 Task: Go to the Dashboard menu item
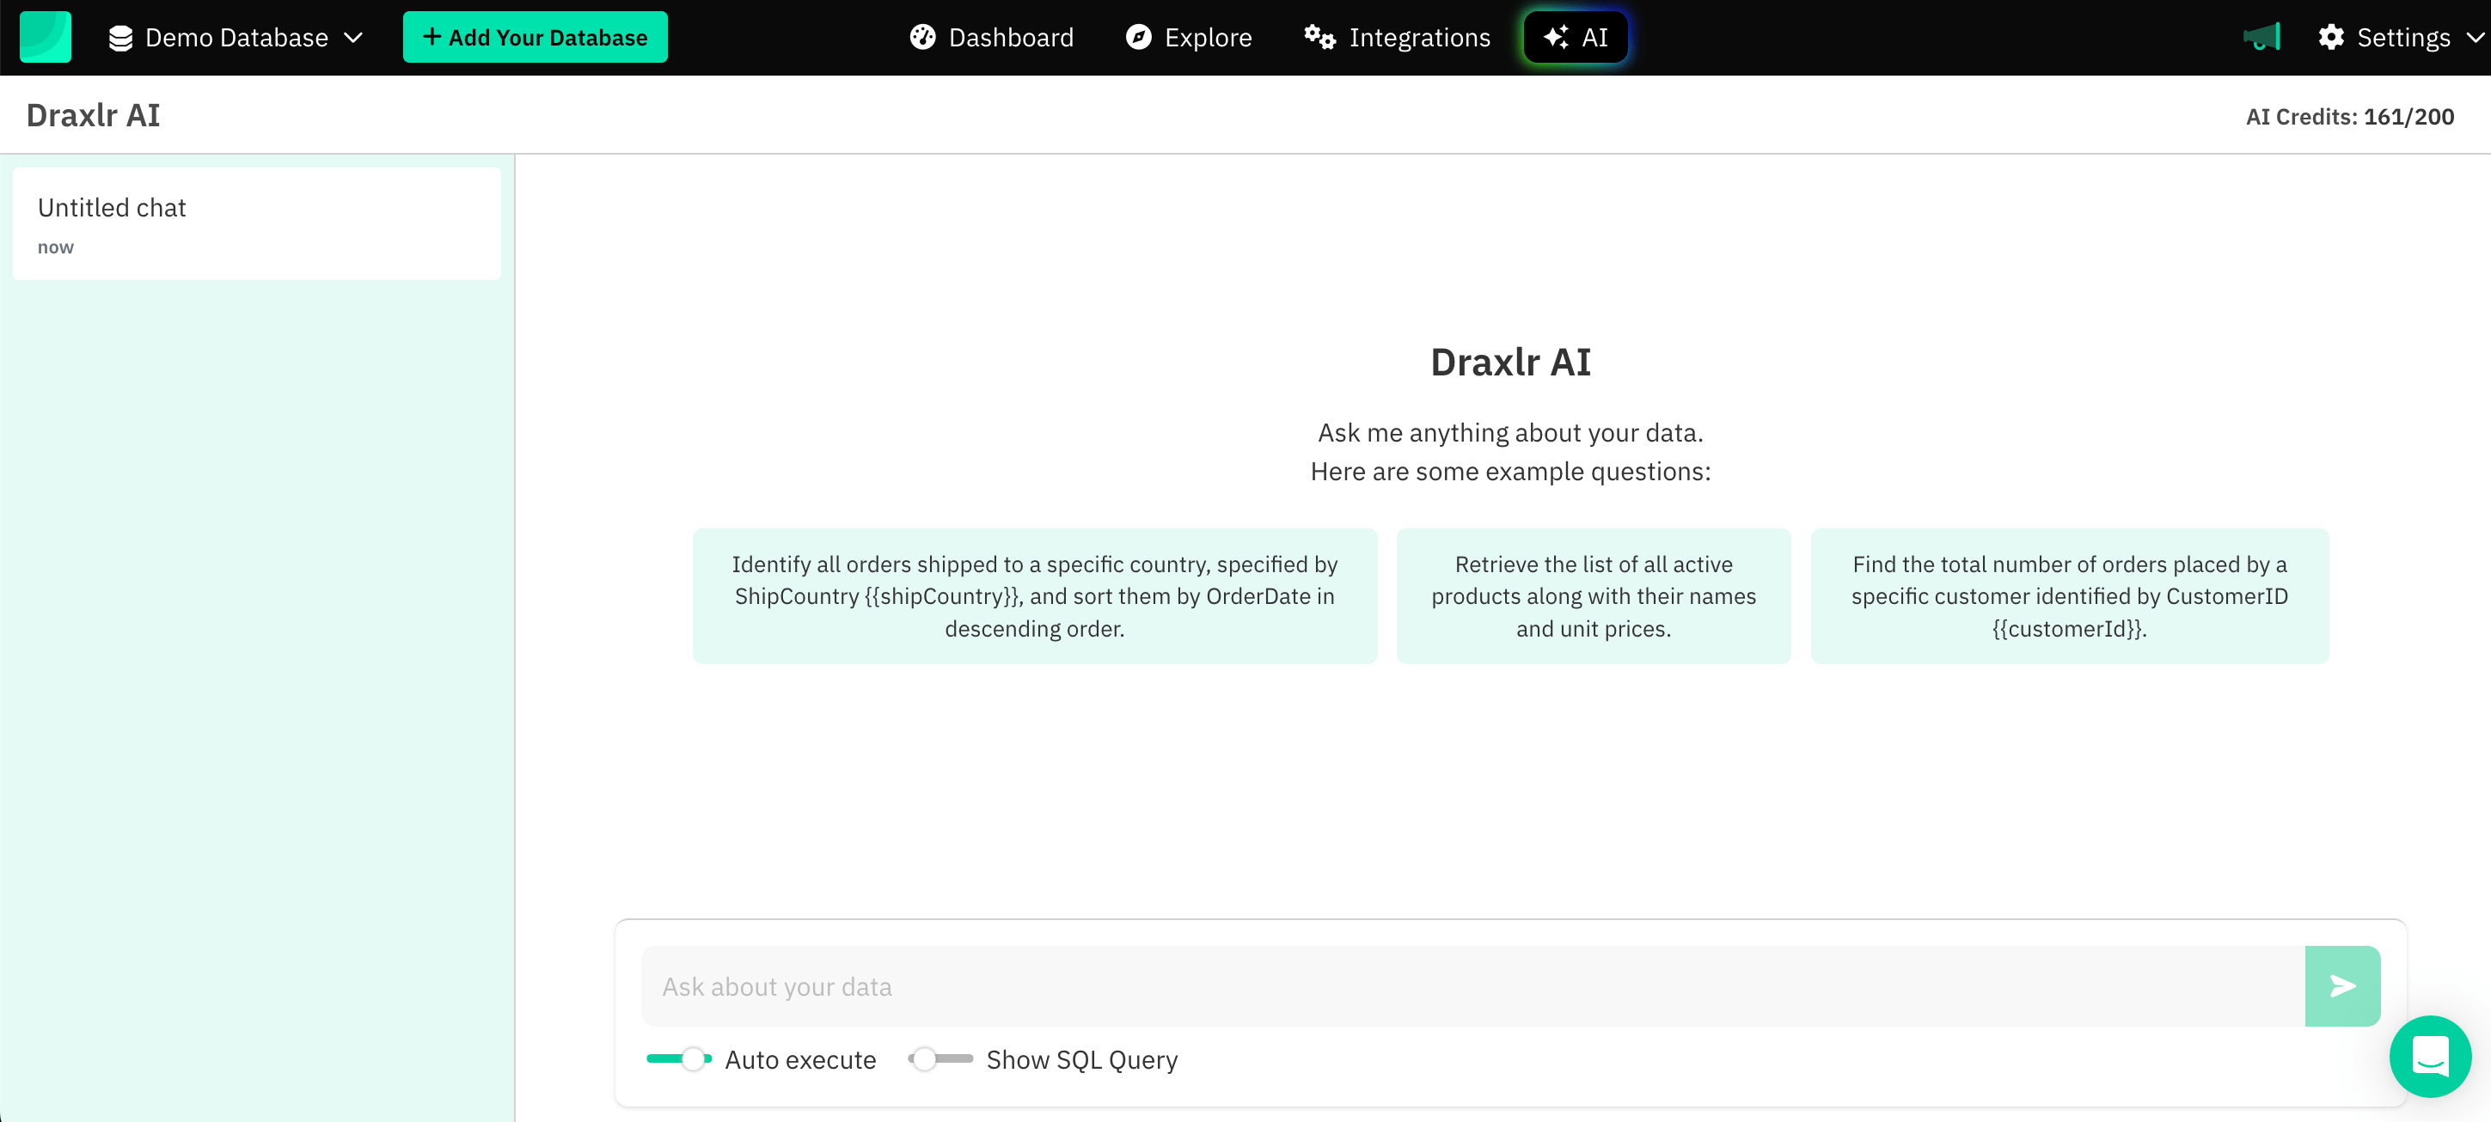[x=991, y=37]
